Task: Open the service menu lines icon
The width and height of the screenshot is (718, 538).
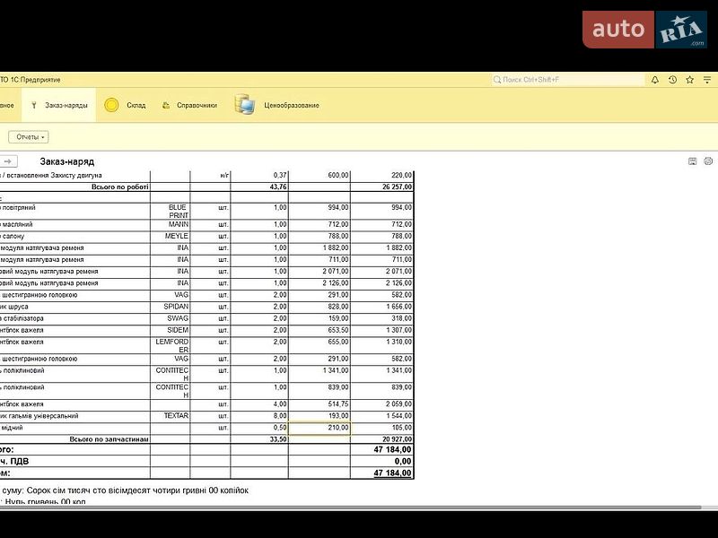Action: [707, 80]
